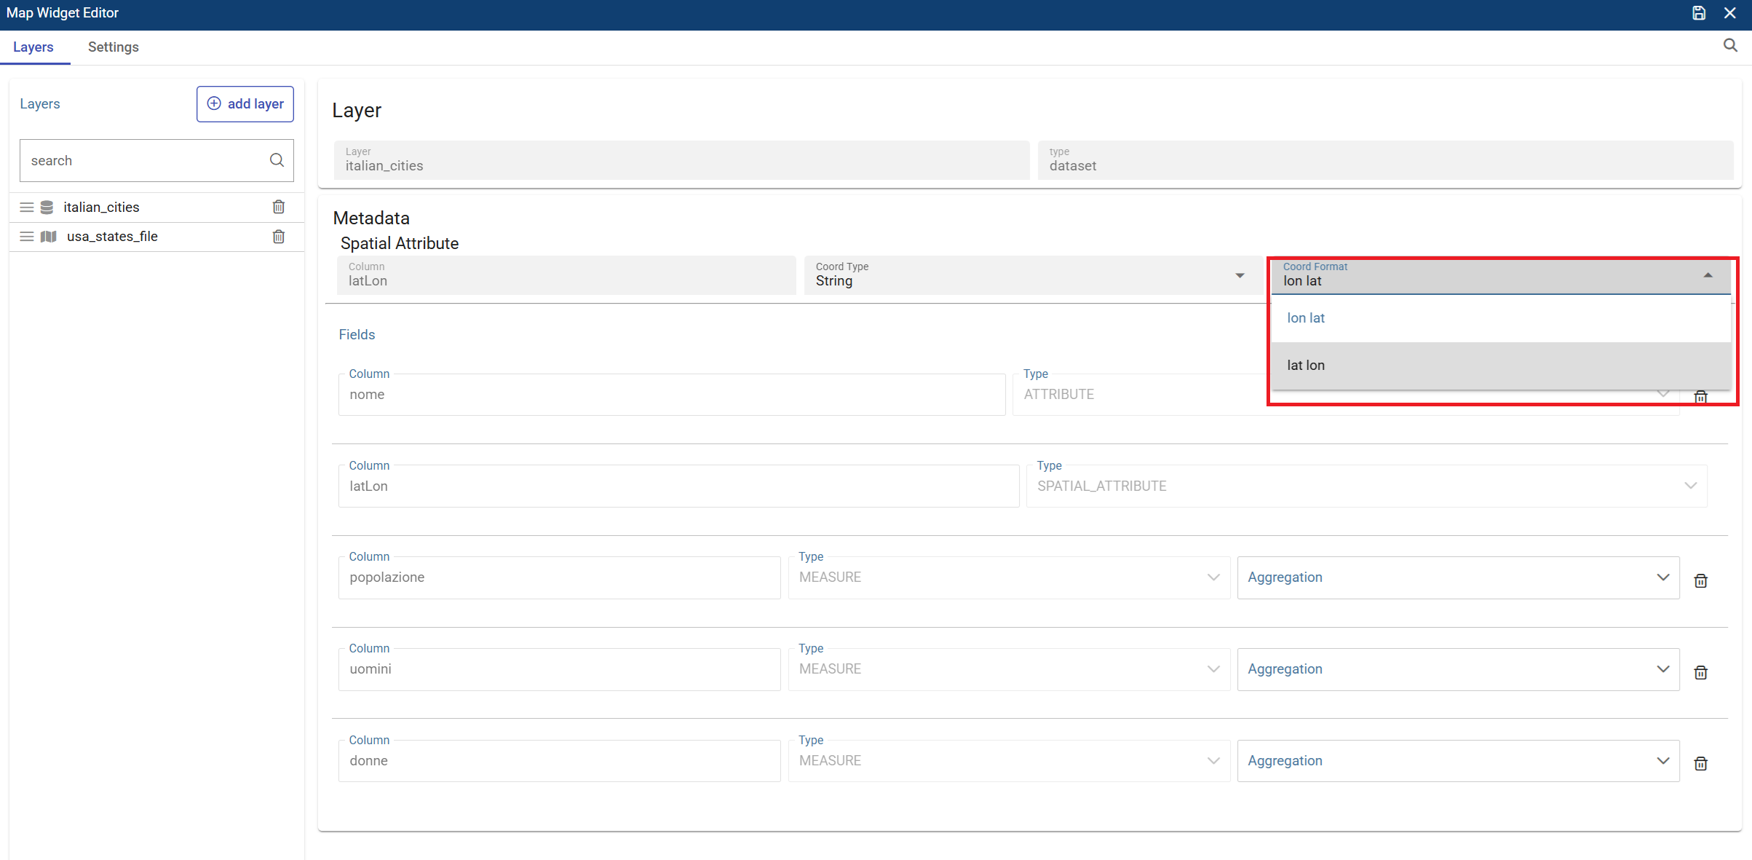
Task: Open the Type ATTRIBUTE dropdown for nome
Action: tap(1346, 395)
